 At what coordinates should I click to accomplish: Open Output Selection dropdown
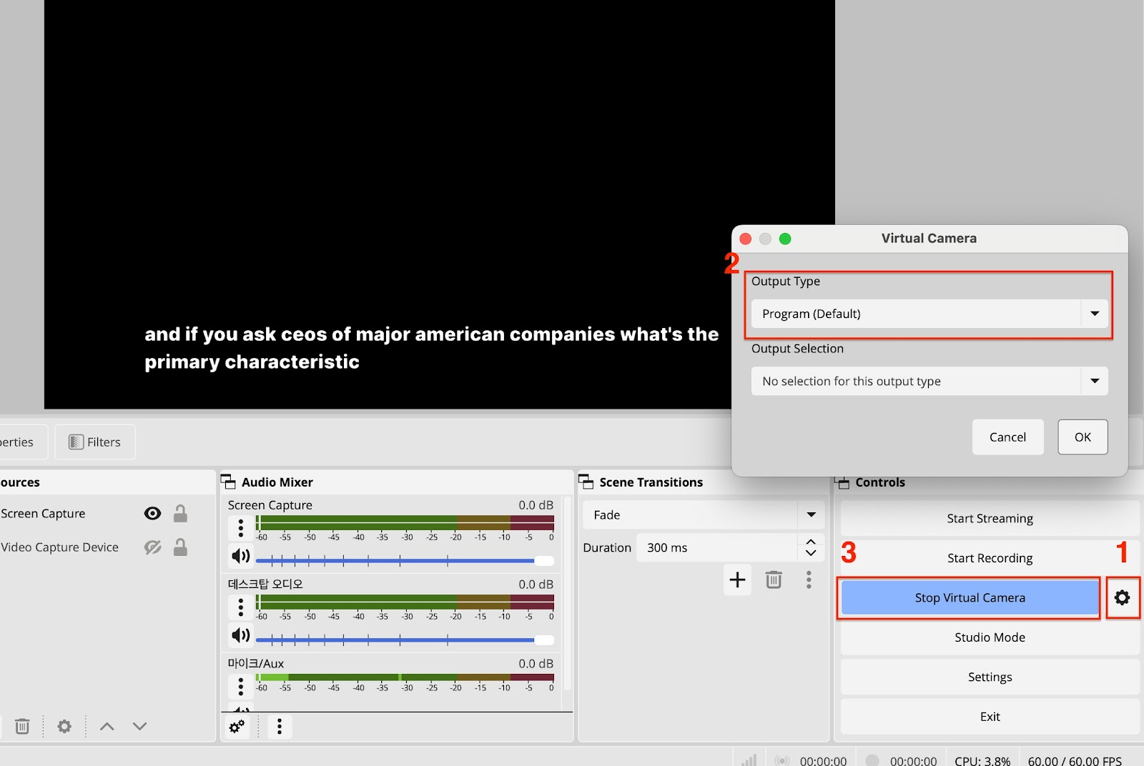point(929,381)
